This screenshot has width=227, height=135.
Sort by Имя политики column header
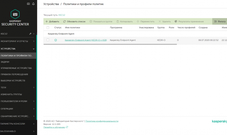coord(73,28)
